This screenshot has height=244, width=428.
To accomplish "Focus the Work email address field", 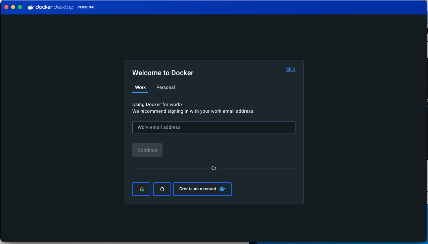I will [214, 128].
